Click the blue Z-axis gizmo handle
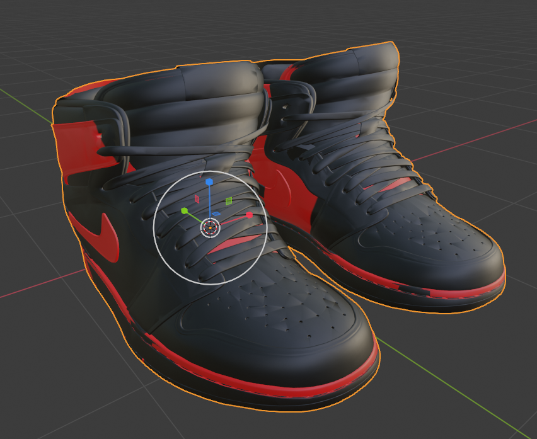Image resolution: width=537 pixels, height=439 pixels. point(209,181)
